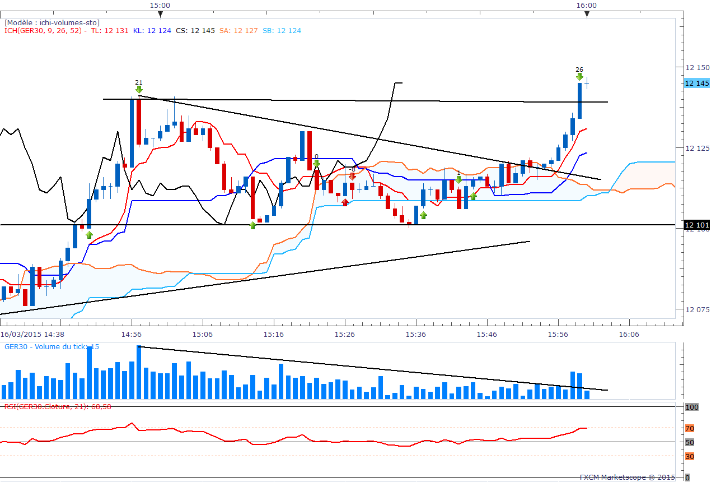
Task: Click the green down arrow labeled 21
Action: pos(139,89)
